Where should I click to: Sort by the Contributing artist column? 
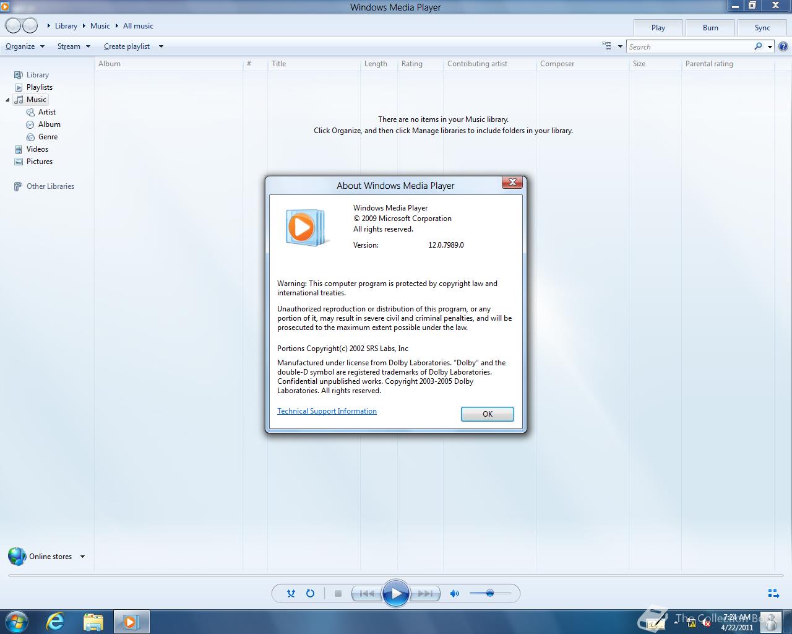pyautogui.click(x=489, y=64)
